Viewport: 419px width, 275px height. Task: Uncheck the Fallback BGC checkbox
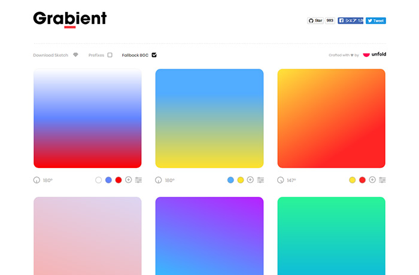154,55
